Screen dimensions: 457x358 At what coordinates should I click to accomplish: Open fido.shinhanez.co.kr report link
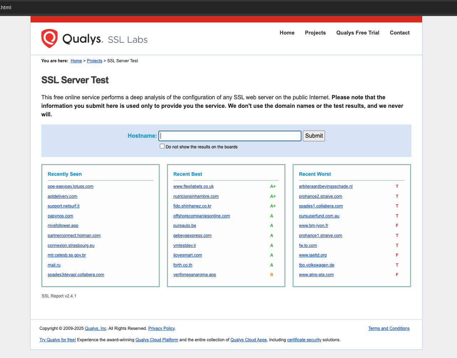tap(192, 206)
